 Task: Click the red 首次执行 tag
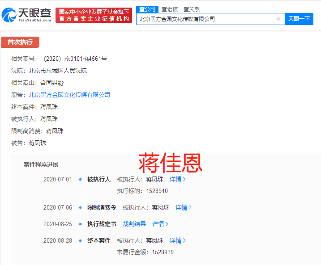[20, 42]
